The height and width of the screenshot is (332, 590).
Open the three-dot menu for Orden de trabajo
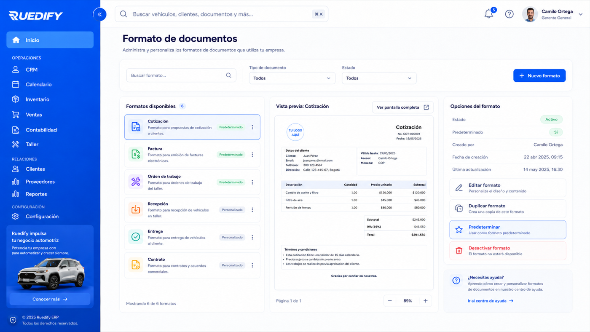click(252, 182)
